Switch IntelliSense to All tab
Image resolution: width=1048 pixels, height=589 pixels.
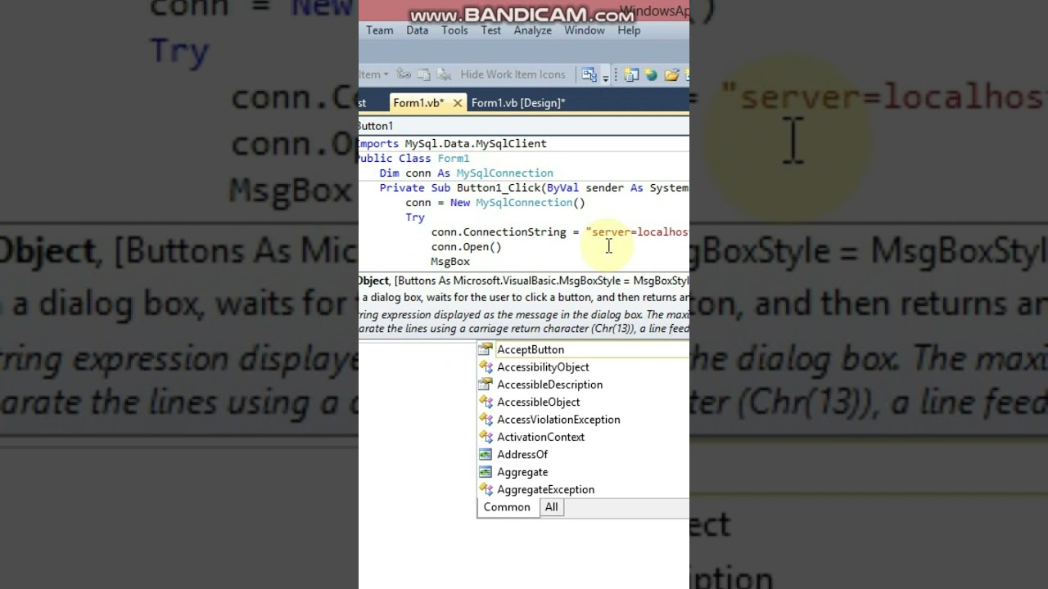552,507
